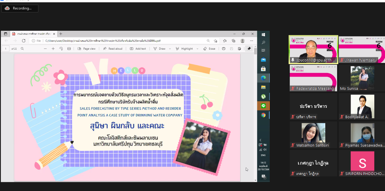Select the ปะริตา บริหาร participant tile

point(313,106)
